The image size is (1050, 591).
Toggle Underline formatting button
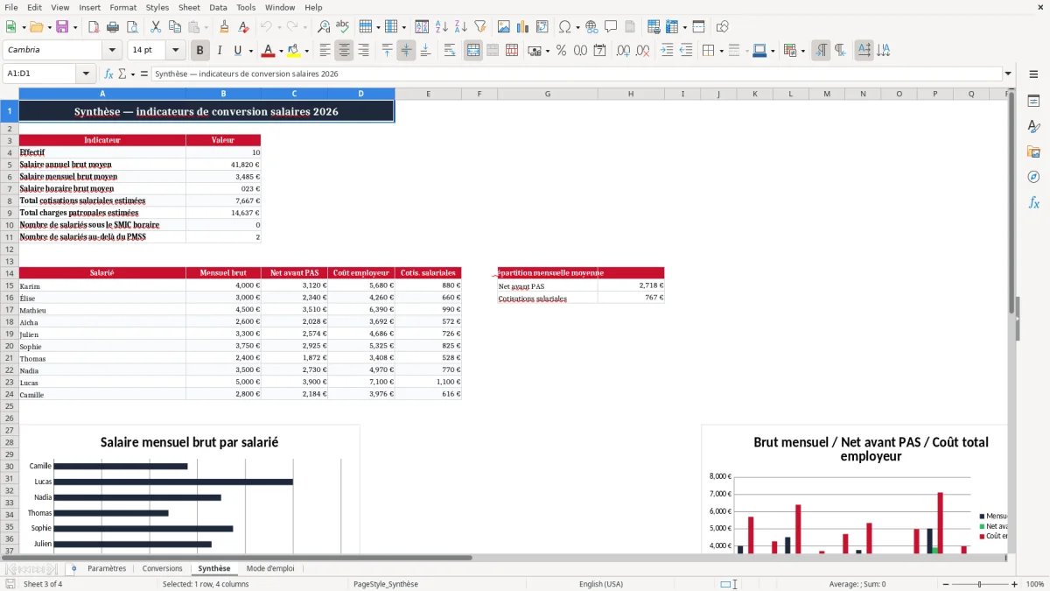click(238, 51)
